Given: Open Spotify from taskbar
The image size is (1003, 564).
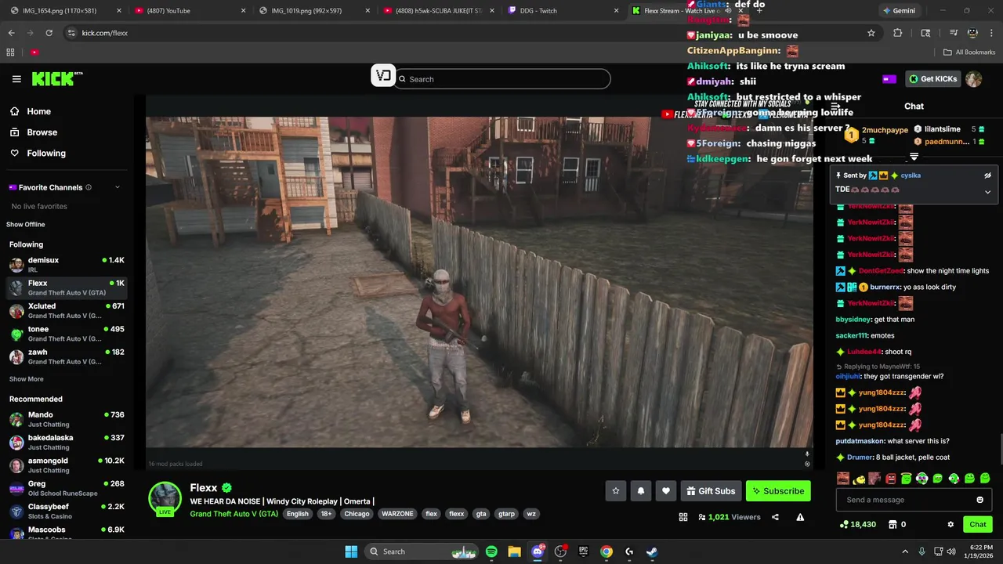Looking at the screenshot, I should point(491,551).
